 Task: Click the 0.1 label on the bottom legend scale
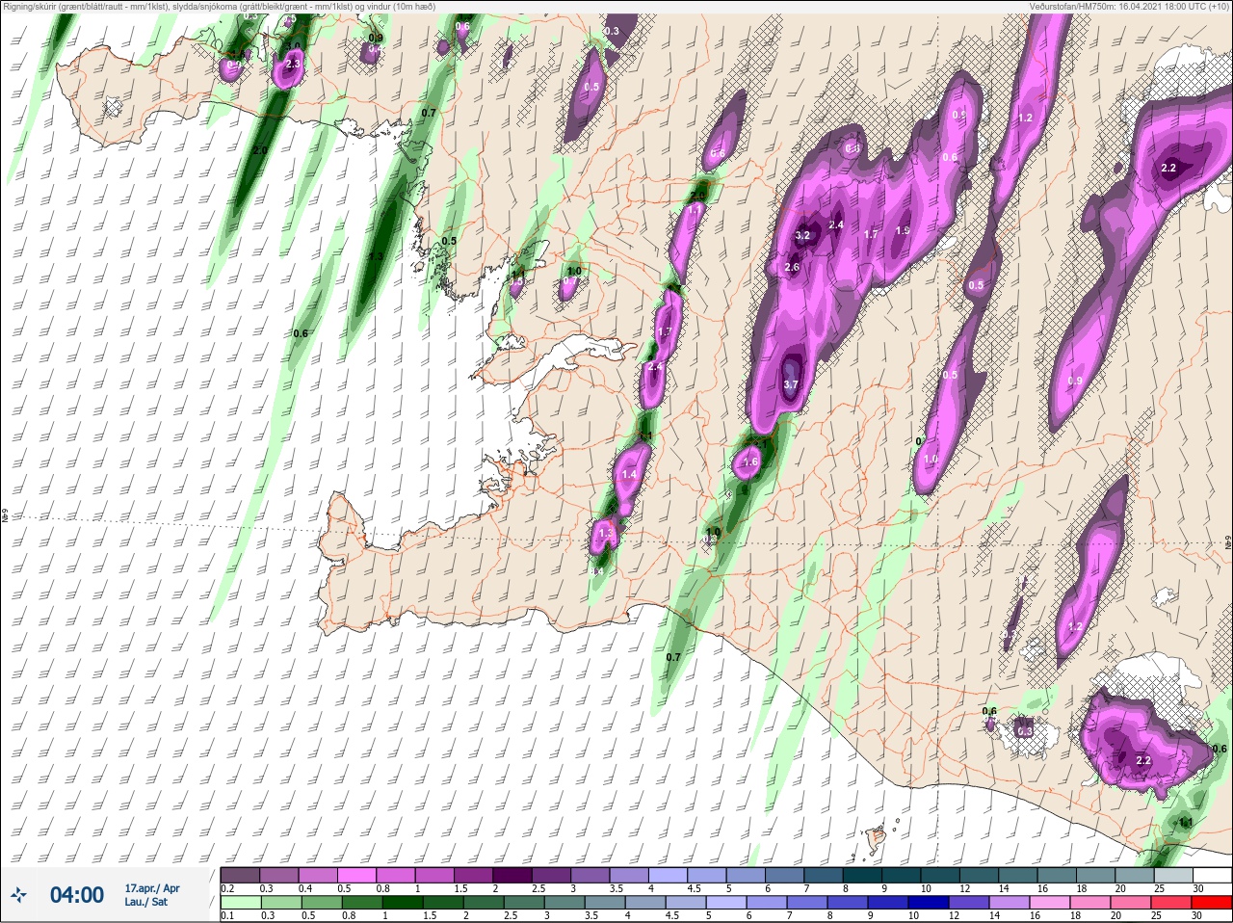227,916
